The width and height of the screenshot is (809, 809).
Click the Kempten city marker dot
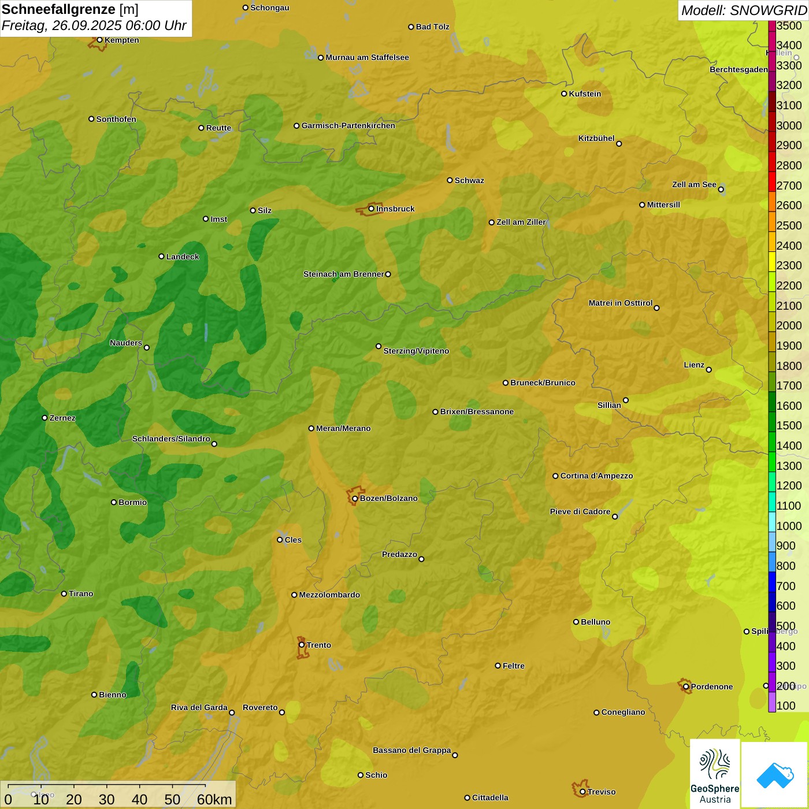point(99,40)
